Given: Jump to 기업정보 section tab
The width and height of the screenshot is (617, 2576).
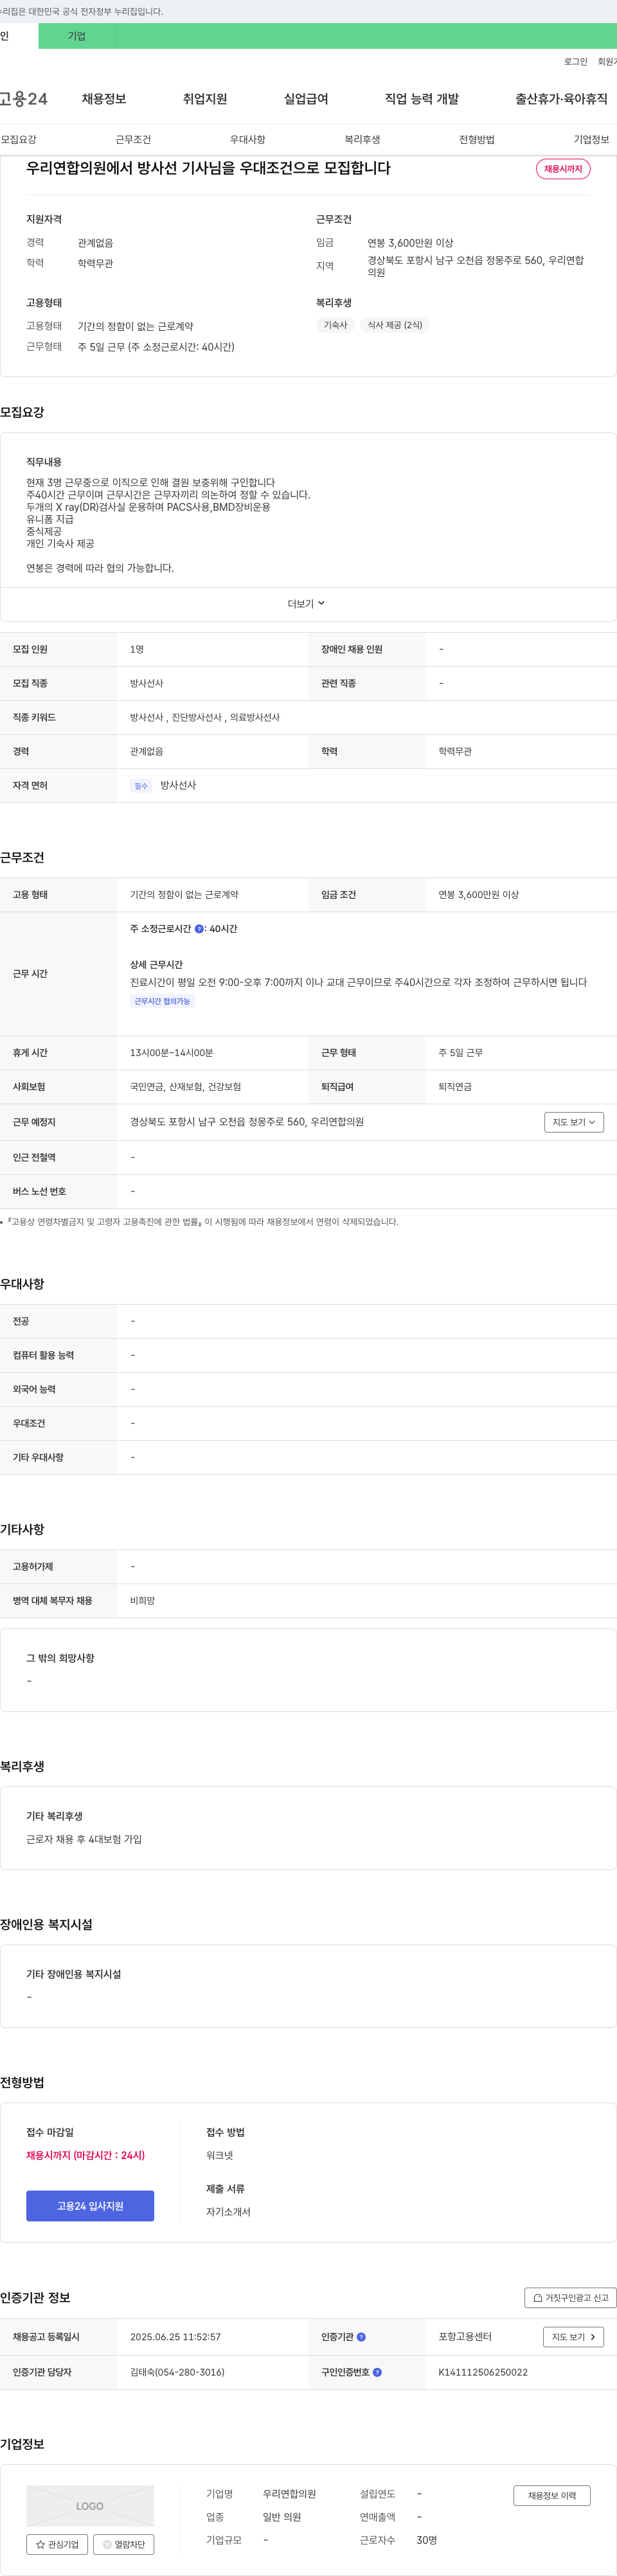Looking at the screenshot, I should 591,139.
